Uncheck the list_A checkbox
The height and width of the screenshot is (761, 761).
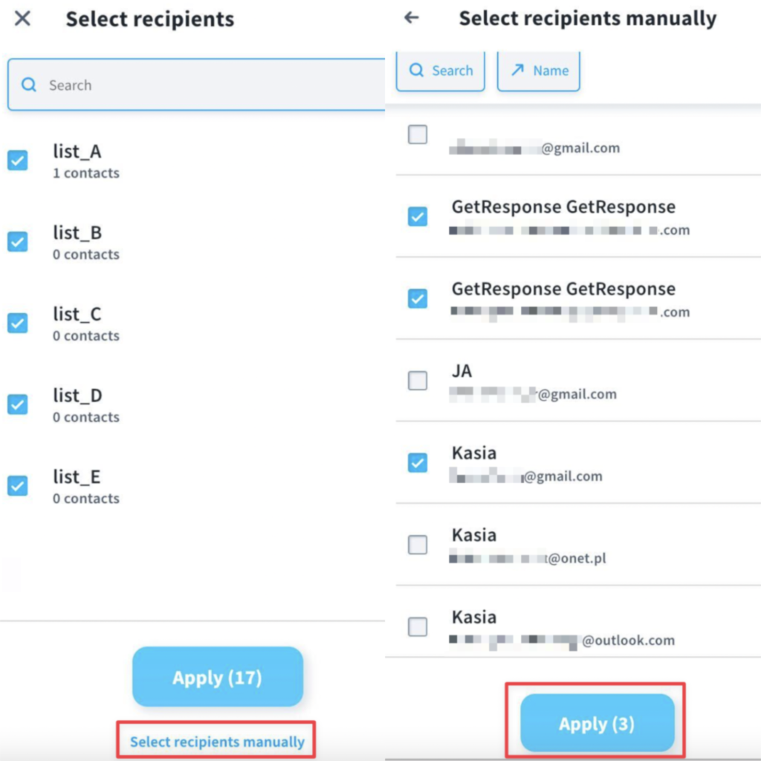pos(18,161)
